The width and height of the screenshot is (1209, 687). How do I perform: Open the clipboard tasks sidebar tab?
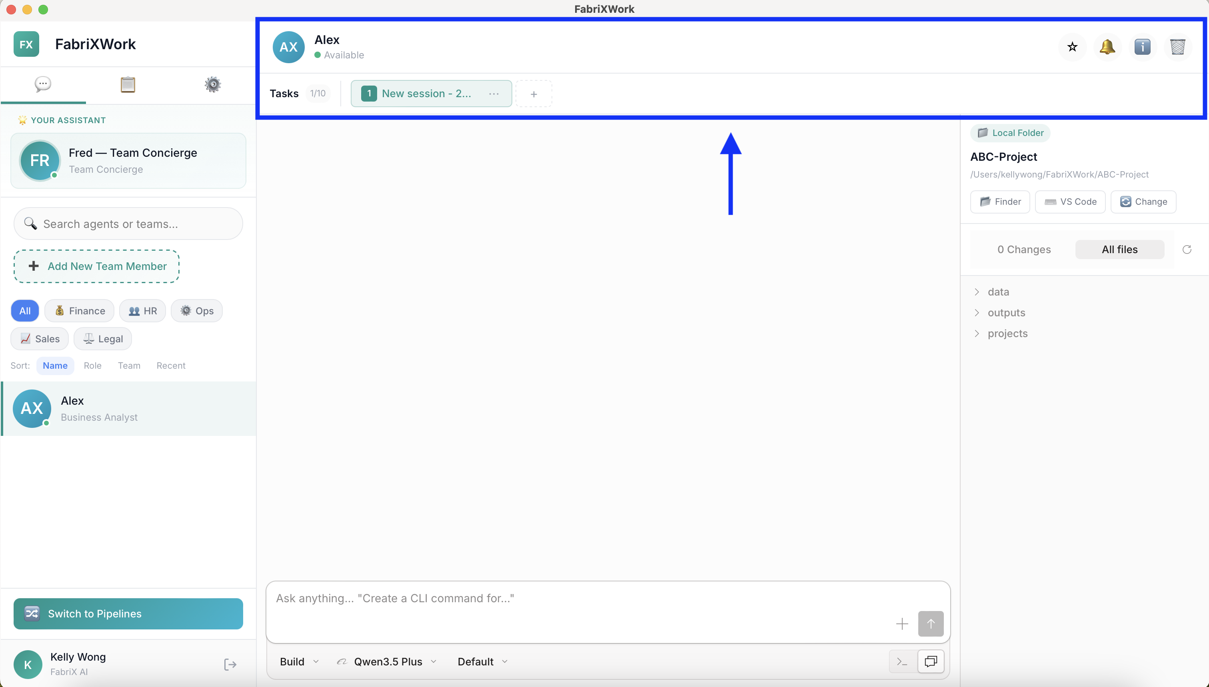click(128, 84)
